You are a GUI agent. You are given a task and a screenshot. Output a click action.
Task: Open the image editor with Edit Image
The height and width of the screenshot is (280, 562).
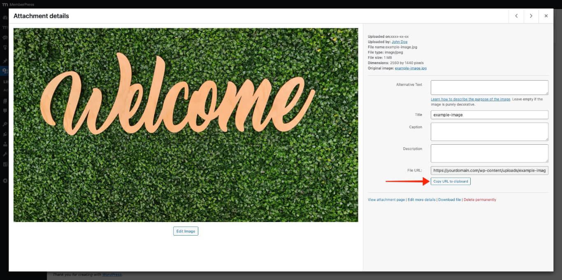click(186, 231)
